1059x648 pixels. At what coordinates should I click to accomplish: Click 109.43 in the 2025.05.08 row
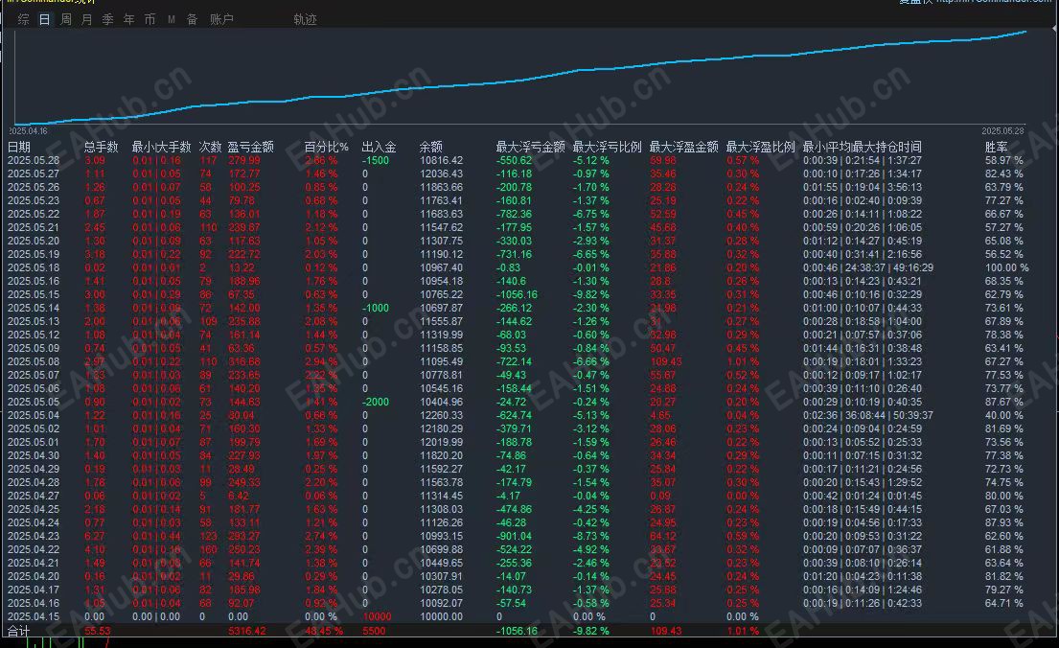pos(666,361)
